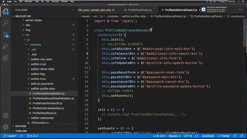Click the UTF-8 encoding selector

(x=188, y=136)
